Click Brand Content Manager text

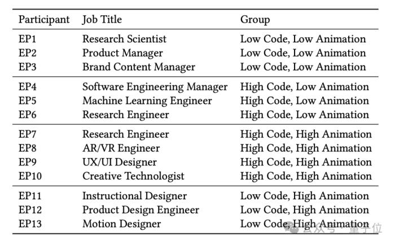tap(139, 67)
